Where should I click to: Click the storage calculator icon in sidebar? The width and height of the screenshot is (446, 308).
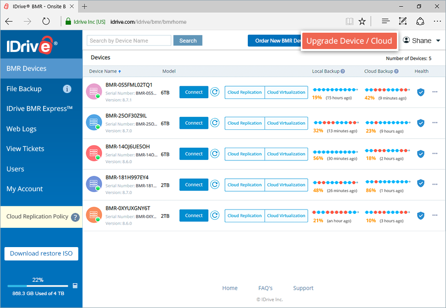pyautogui.click(x=75, y=286)
